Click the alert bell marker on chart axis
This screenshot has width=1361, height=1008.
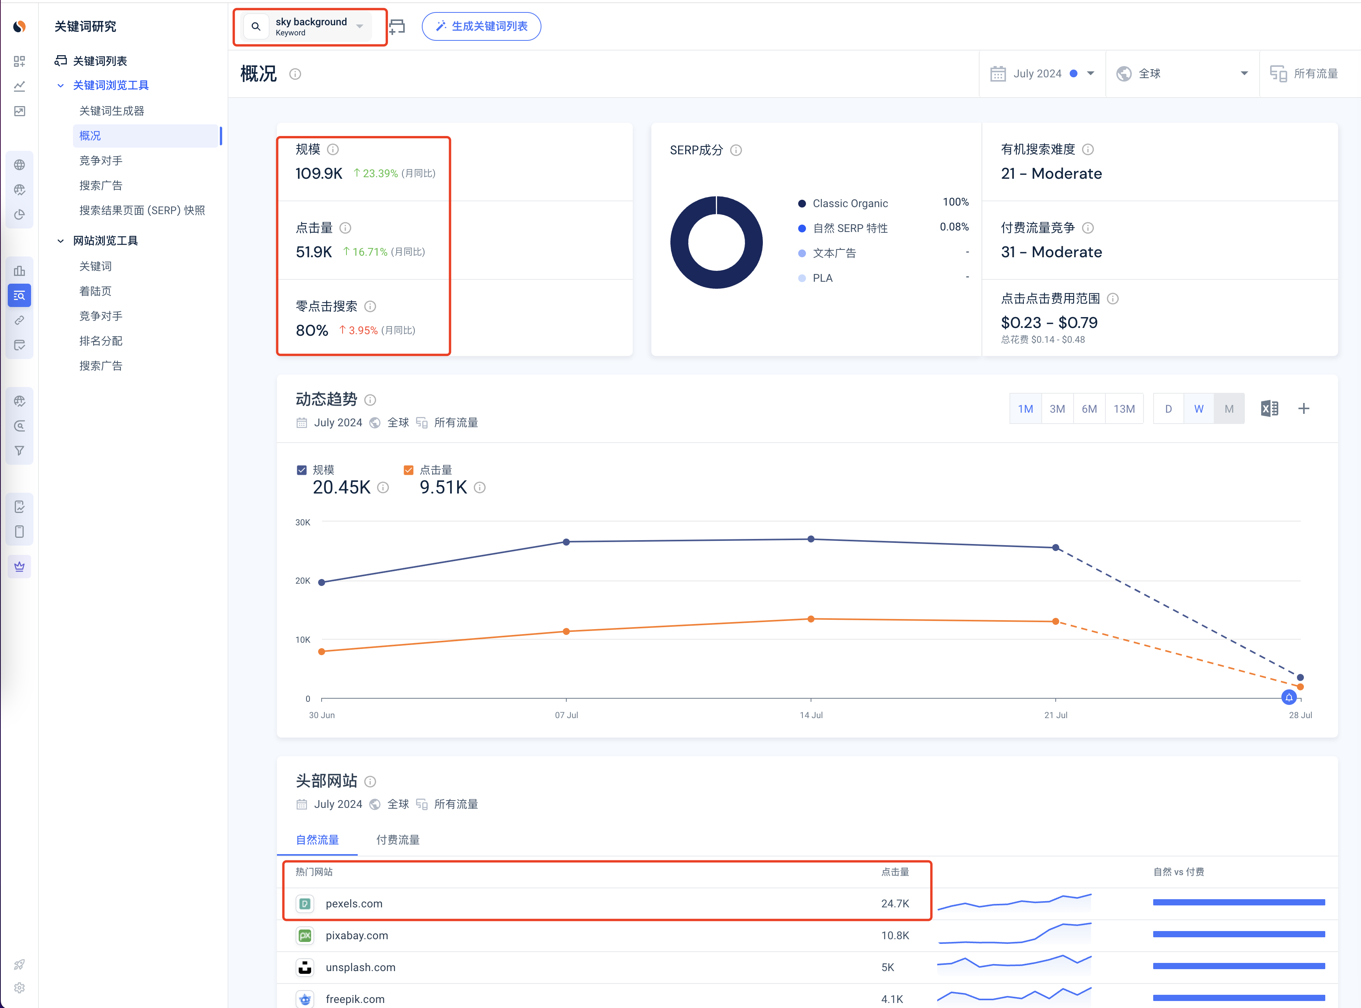pyautogui.click(x=1288, y=698)
